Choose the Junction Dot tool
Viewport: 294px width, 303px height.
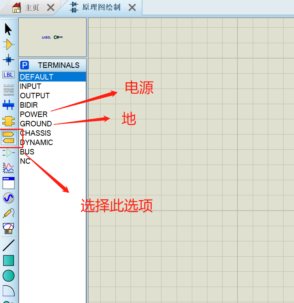click(8, 60)
